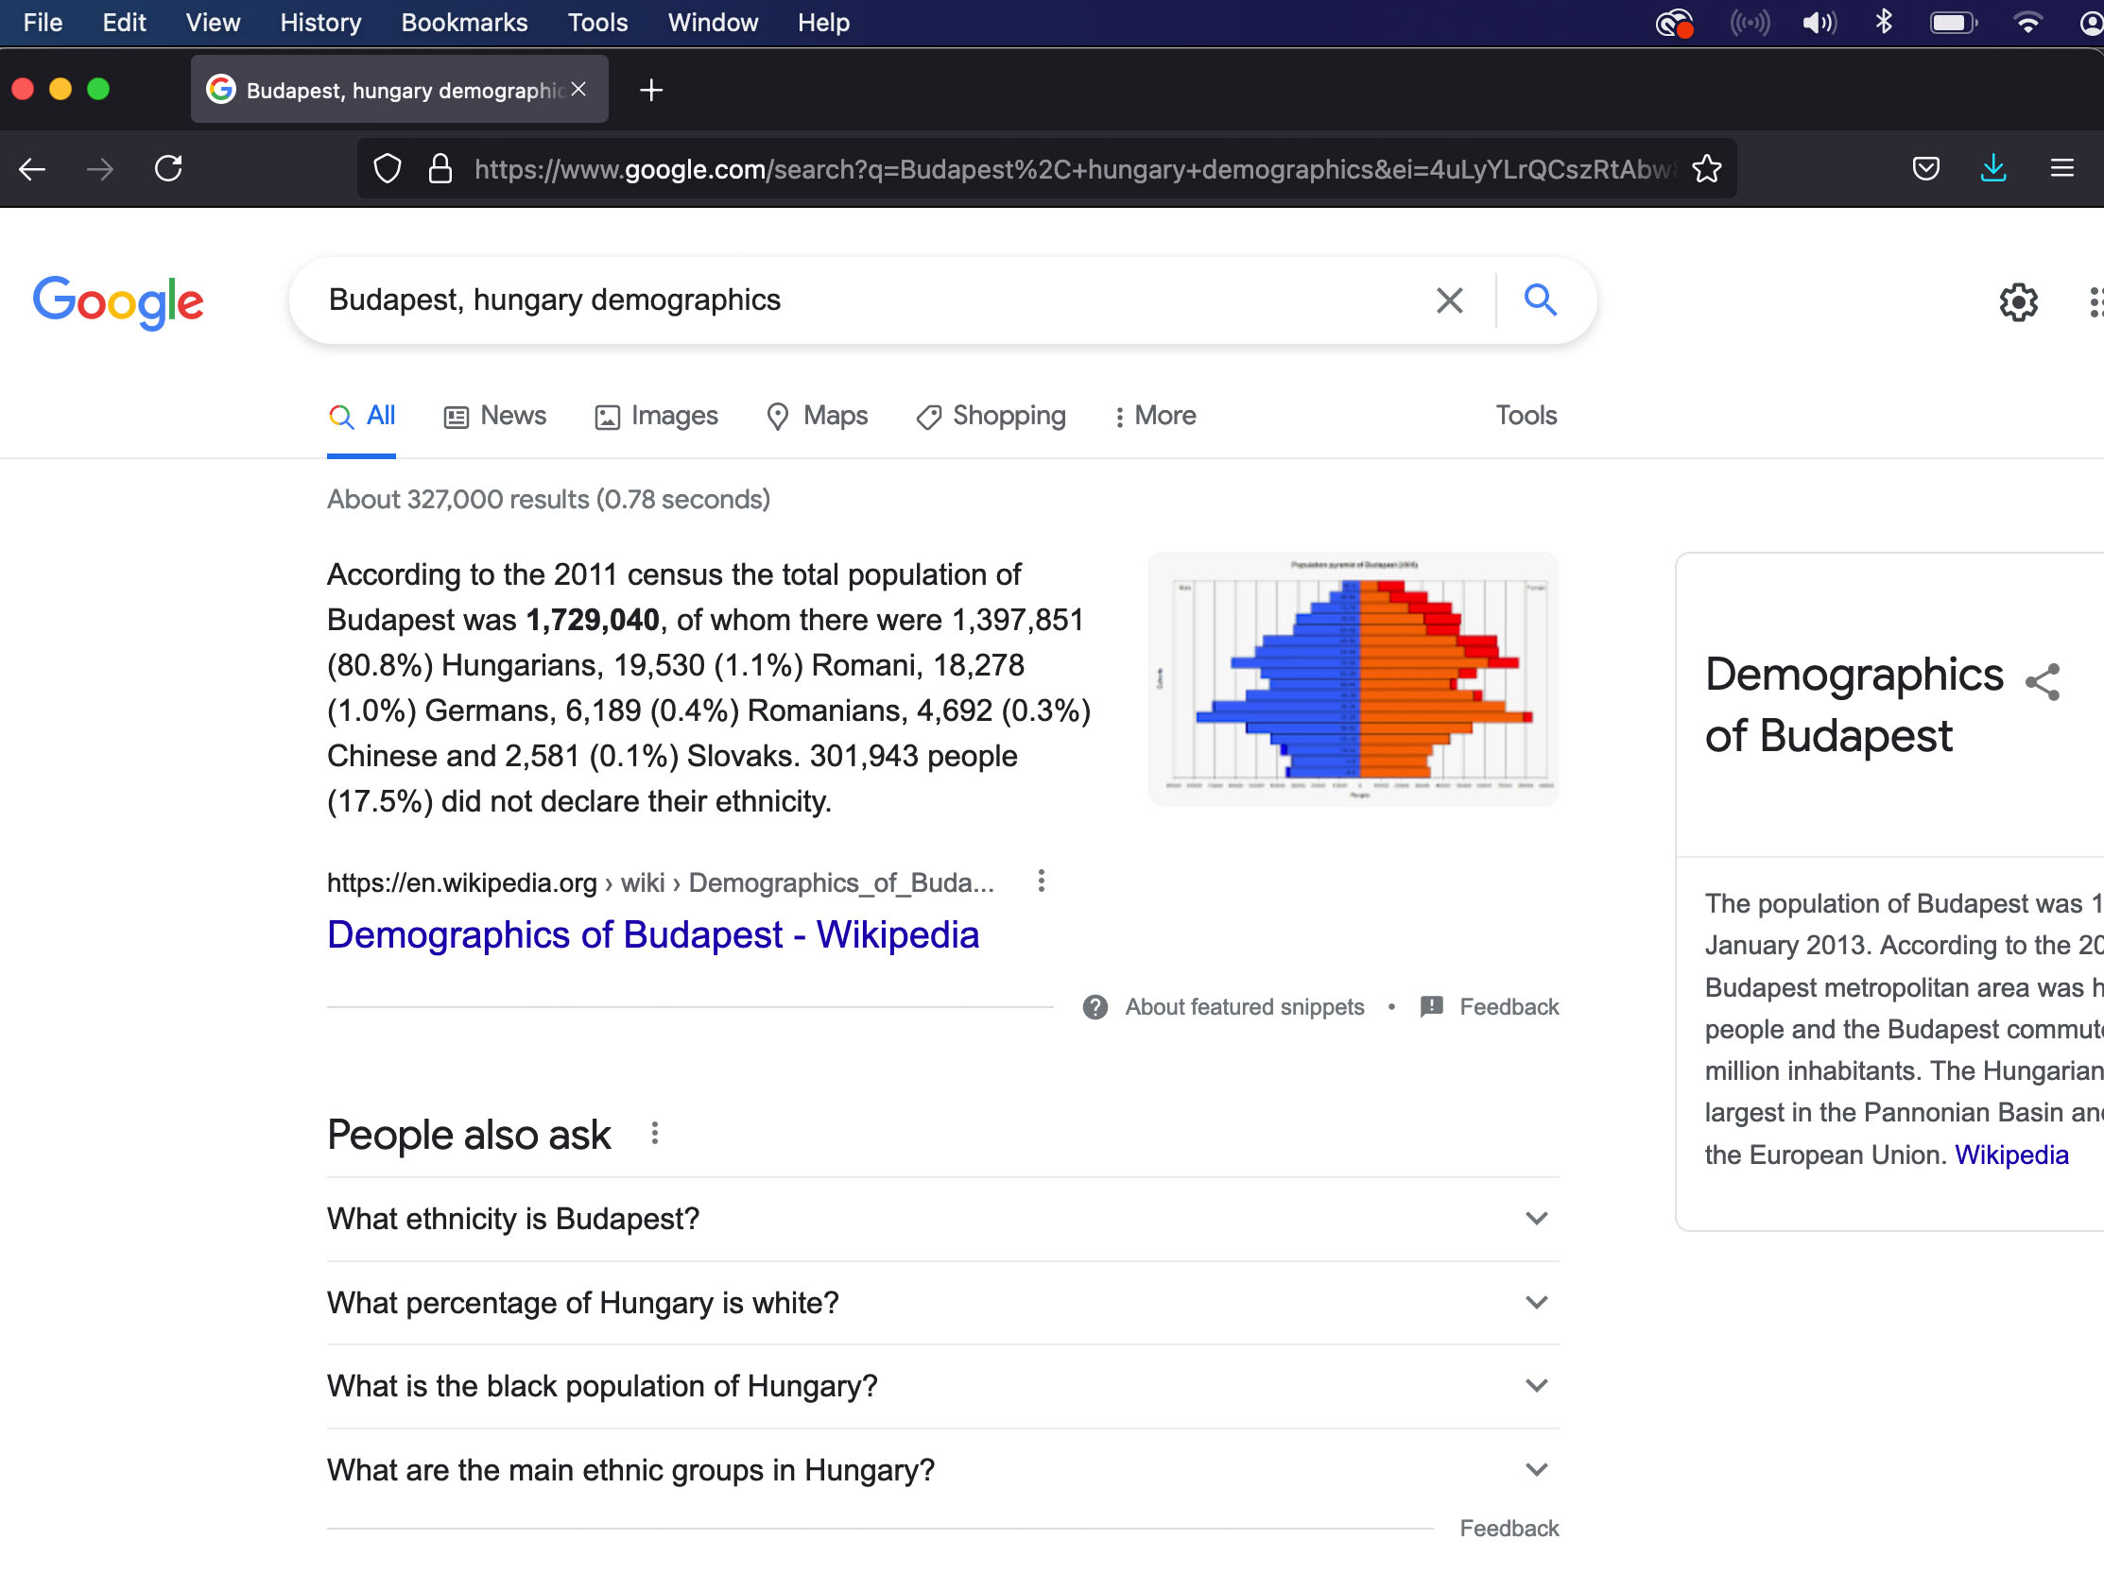Click the forward navigation arrow
The width and height of the screenshot is (2104, 1574).
click(x=100, y=169)
